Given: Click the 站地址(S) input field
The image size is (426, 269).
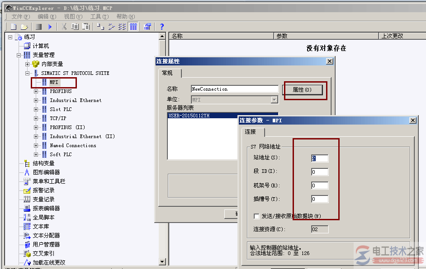Looking at the screenshot, I should [x=320, y=158].
